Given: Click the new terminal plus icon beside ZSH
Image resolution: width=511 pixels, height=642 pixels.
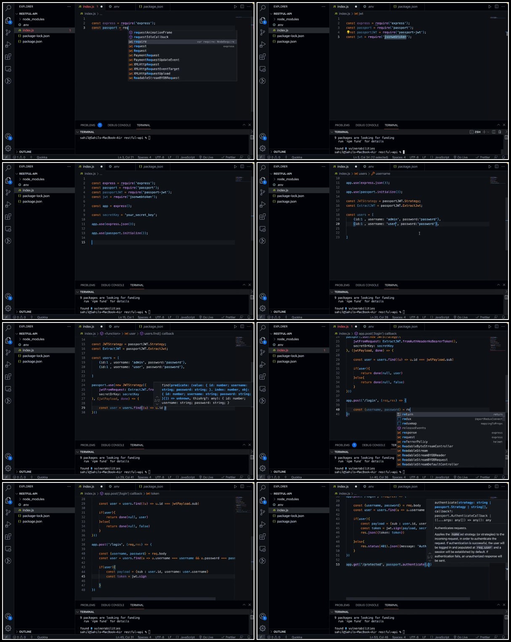Looking at the screenshot, I should (x=484, y=132).
